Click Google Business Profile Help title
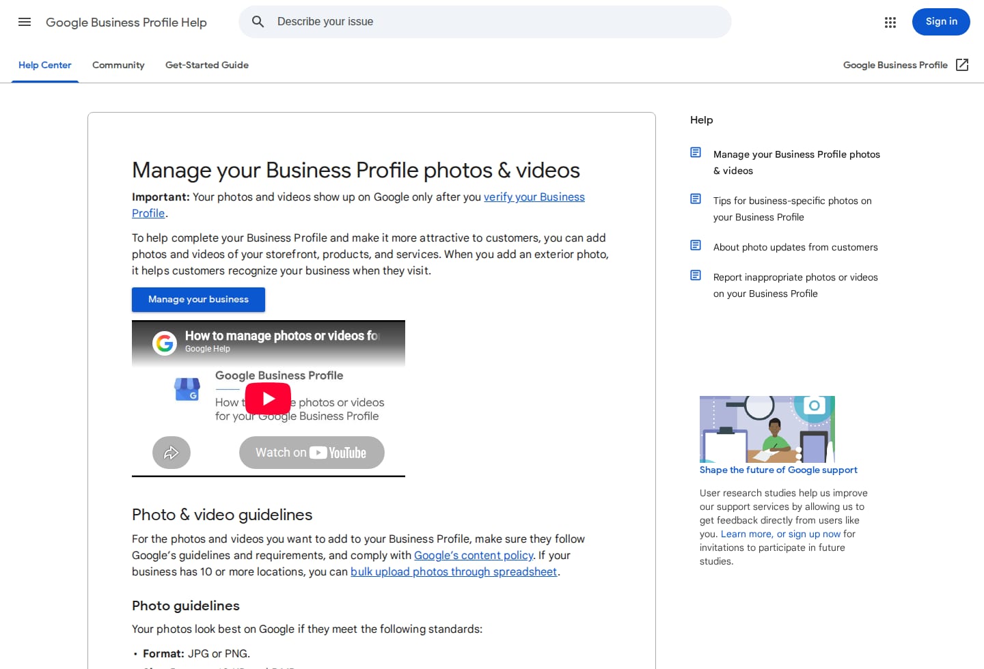Viewport: 984px width, 669px height. pos(126,23)
